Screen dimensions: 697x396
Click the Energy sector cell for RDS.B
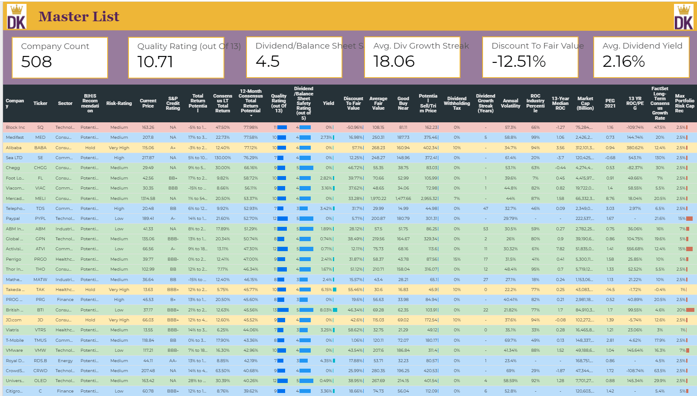tap(65, 361)
